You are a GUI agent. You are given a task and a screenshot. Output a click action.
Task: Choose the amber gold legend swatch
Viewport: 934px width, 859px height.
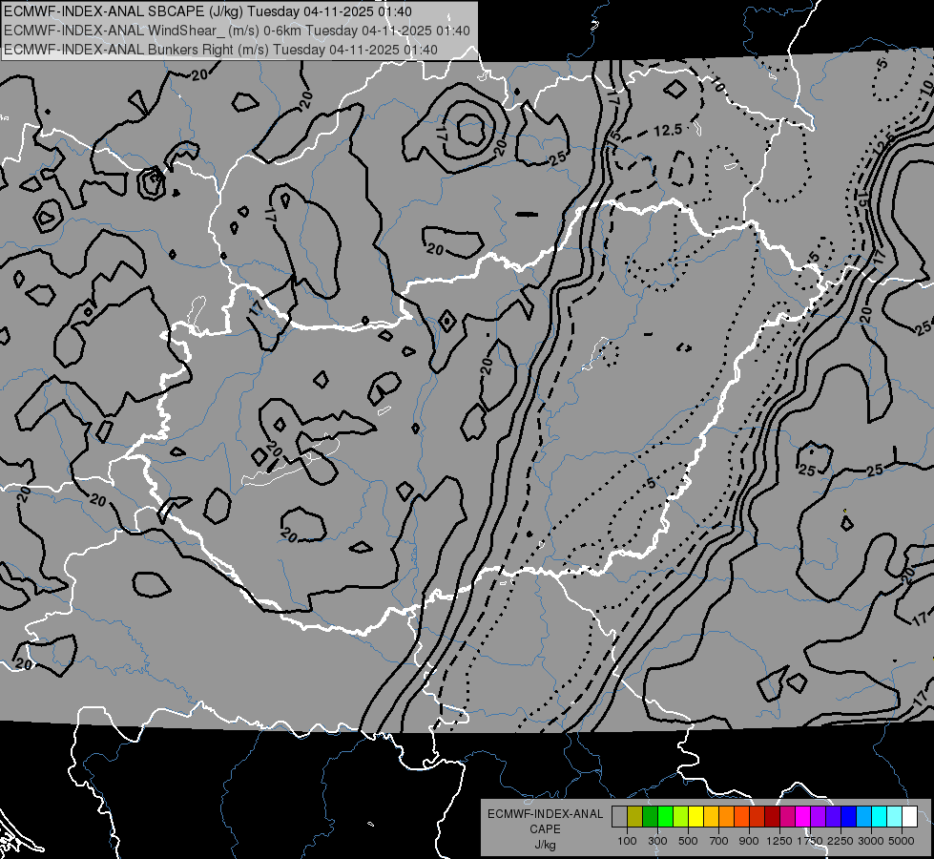click(711, 816)
